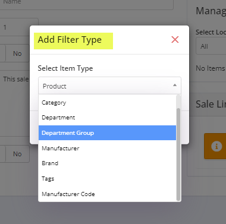The image size is (226, 224).
Task: Collapse the Product dropdown arrow
Action: [x=175, y=86]
